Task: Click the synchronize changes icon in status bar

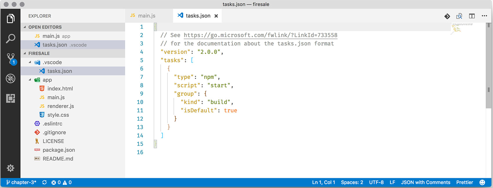Action: (x=44, y=182)
